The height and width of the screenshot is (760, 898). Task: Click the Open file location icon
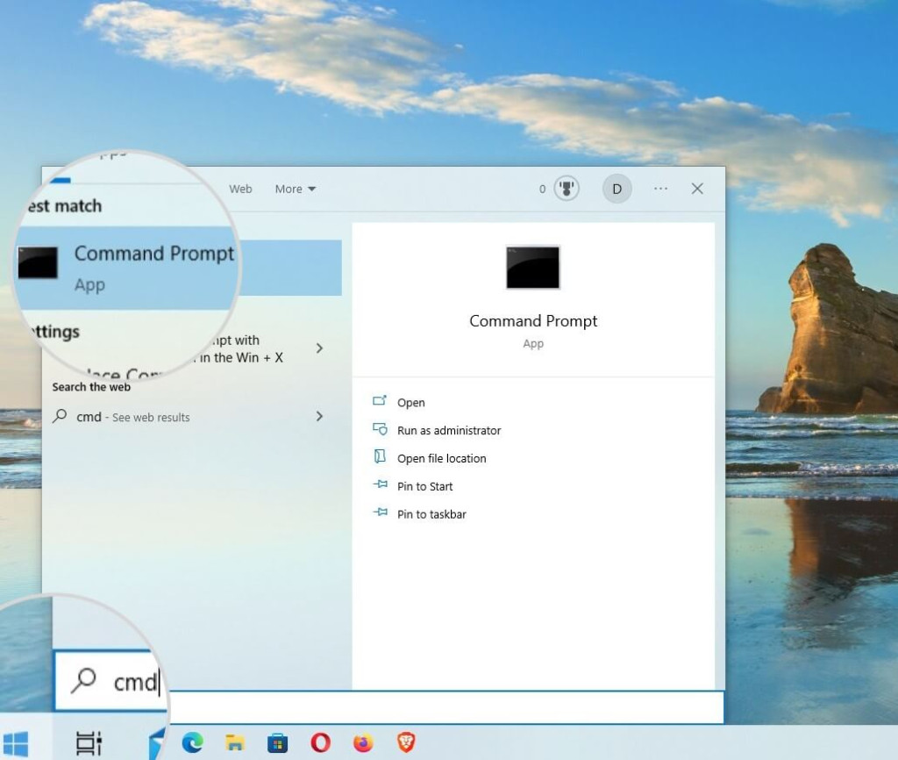pyautogui.click(x=380, y=456)
